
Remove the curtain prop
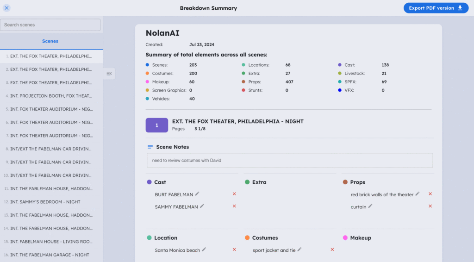[430, 206]
